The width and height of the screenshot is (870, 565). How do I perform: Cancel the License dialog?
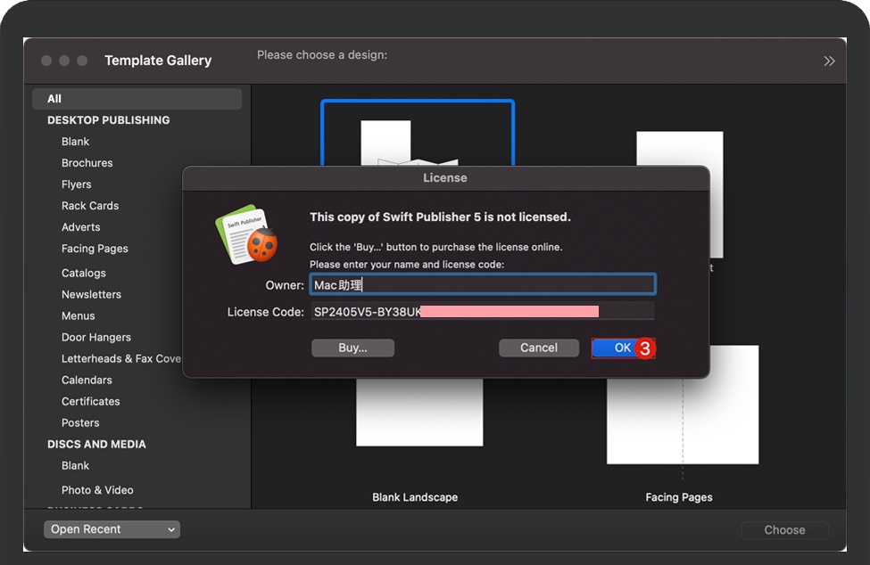tap(538, 348)
